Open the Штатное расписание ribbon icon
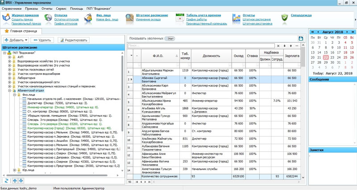The height and width of the screenshot is (190, 357). pos(129,18)
